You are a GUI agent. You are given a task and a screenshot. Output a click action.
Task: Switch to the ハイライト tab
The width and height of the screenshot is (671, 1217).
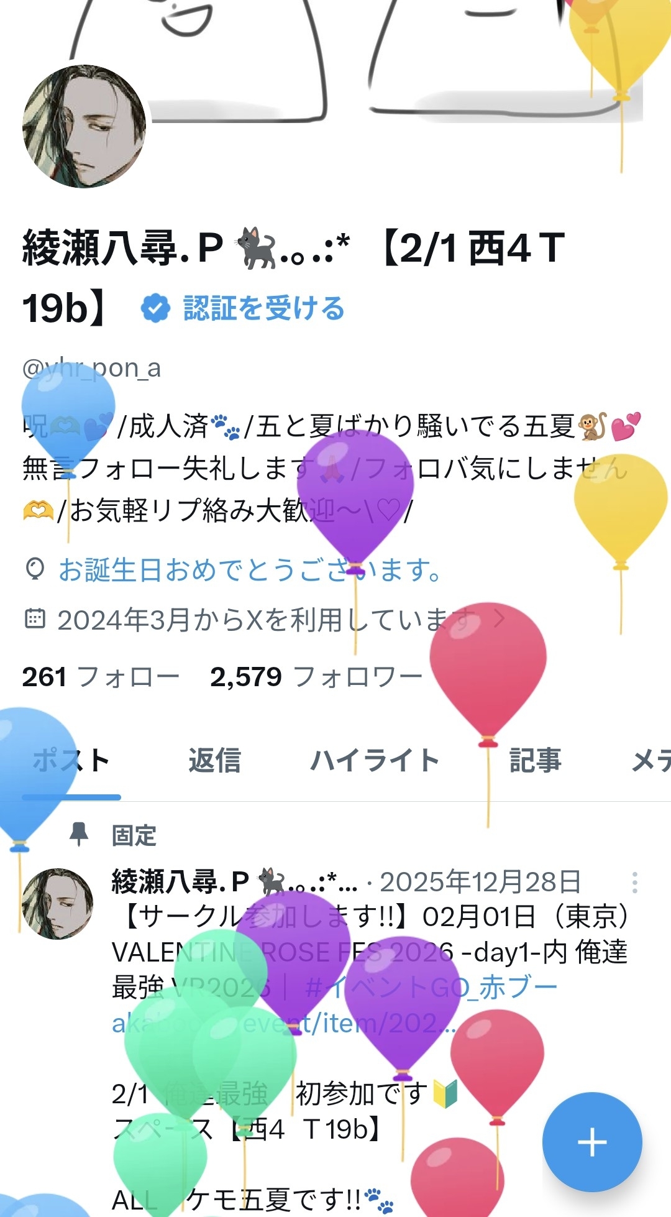375,760
